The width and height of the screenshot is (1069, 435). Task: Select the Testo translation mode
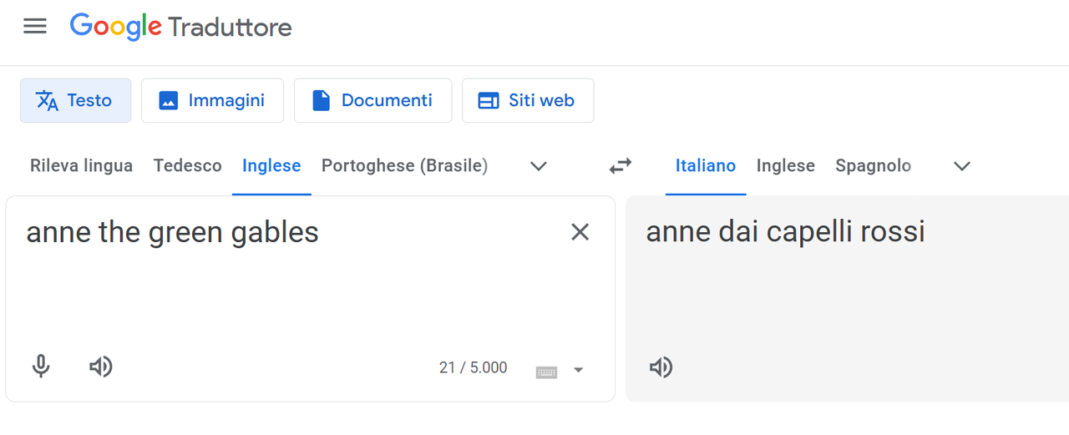click(x=75, y=100)
